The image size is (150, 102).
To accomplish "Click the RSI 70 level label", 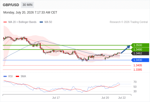I will 135,82.
